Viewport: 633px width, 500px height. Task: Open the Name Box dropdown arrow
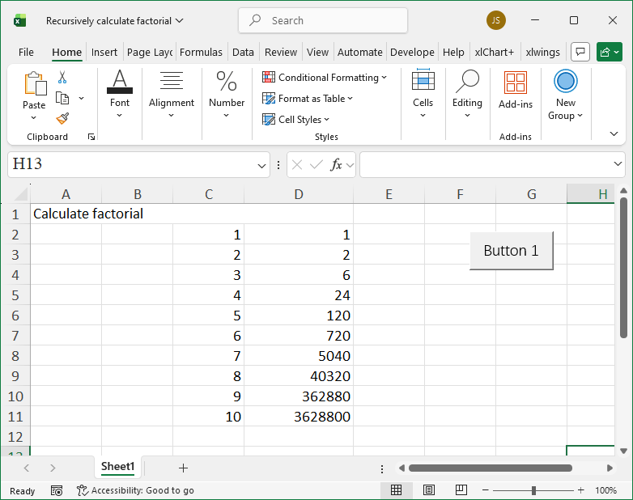pyautogui.click(x=261, y=165)
